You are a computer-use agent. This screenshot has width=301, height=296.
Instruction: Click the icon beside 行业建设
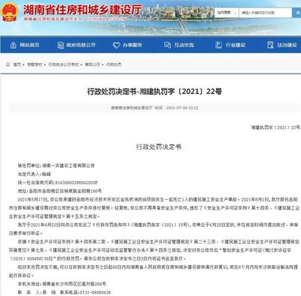(219, 45)
